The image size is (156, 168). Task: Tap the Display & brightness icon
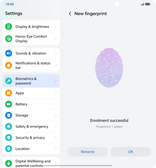pos(9,26)
